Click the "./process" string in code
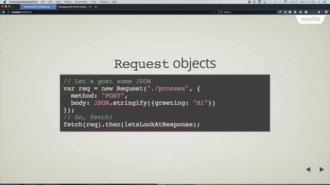330x185 pixels. pos(168,89)
